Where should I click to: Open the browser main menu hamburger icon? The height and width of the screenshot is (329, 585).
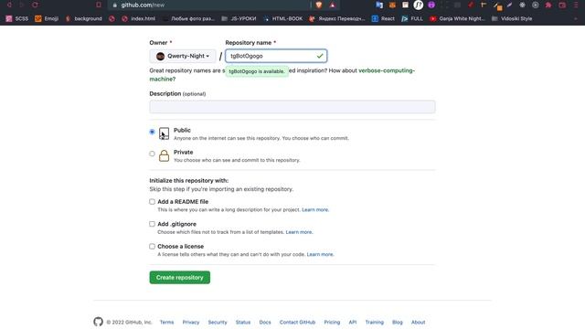coord(577,5)
